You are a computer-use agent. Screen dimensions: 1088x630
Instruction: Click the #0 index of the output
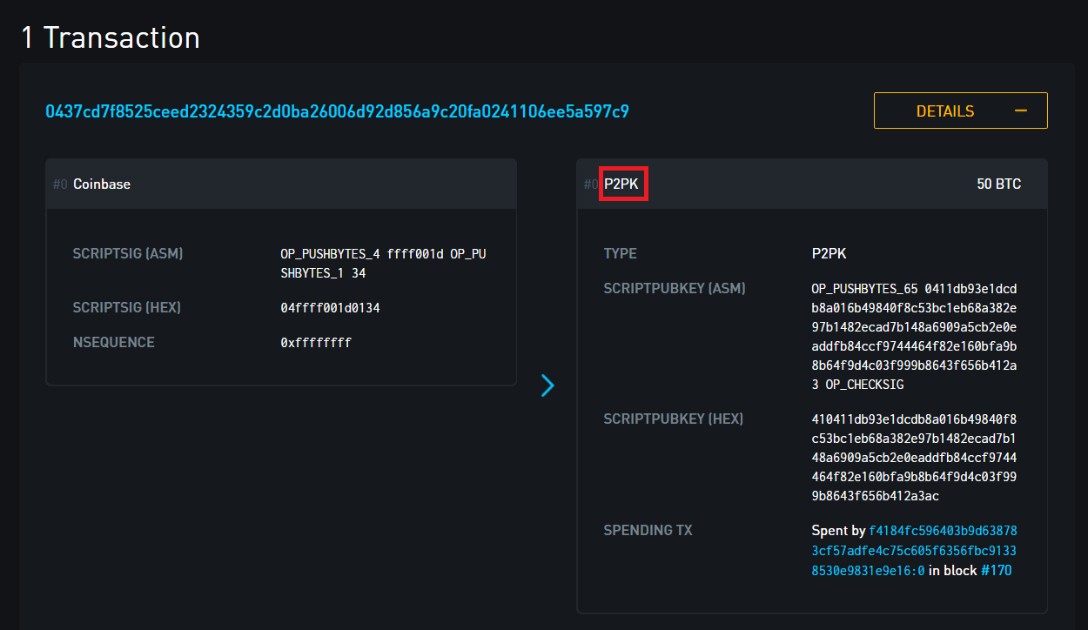[590, 184]
